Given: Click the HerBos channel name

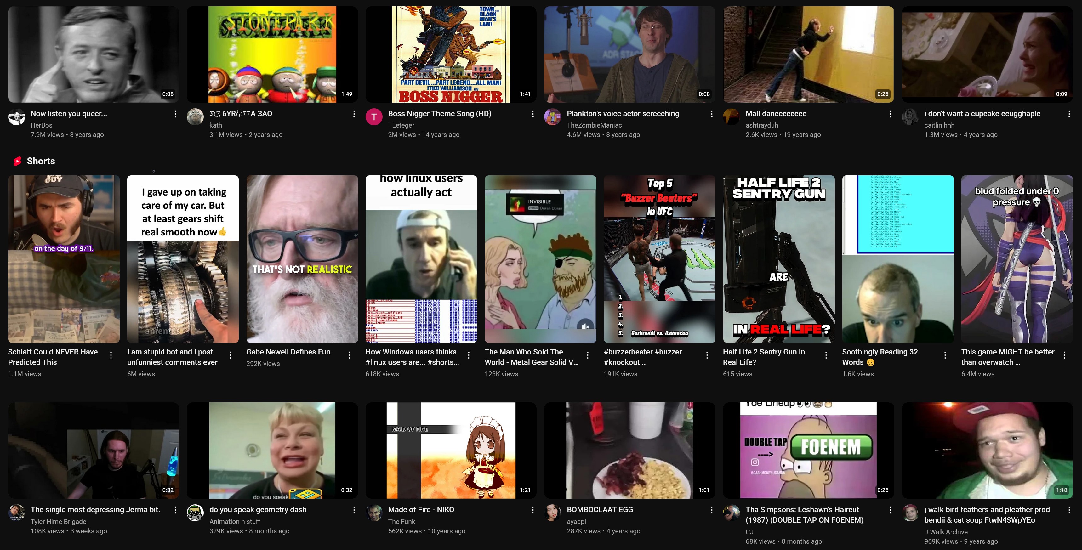Looking at the screenshot, I should coord(42,125).
